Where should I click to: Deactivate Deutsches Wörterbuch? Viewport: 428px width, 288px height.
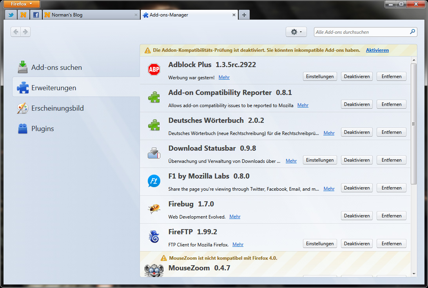pos(357,132)
